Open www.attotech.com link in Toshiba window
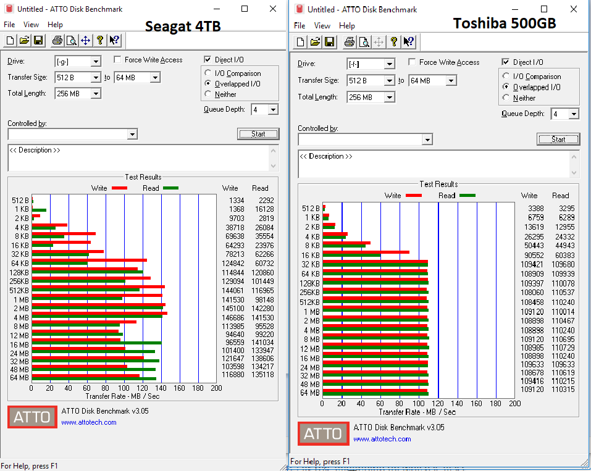The height and width of the screenshot is (471, 591). (x=382, y=439)
